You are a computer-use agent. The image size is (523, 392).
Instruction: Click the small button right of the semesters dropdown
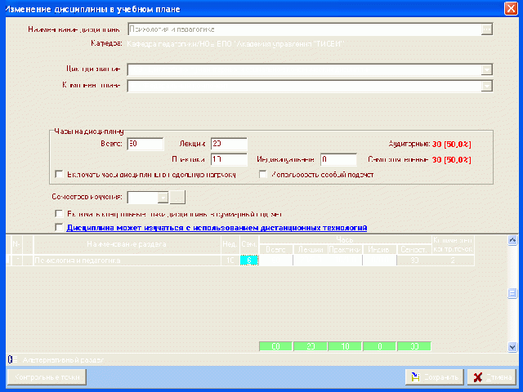click(x=178, y=197)
